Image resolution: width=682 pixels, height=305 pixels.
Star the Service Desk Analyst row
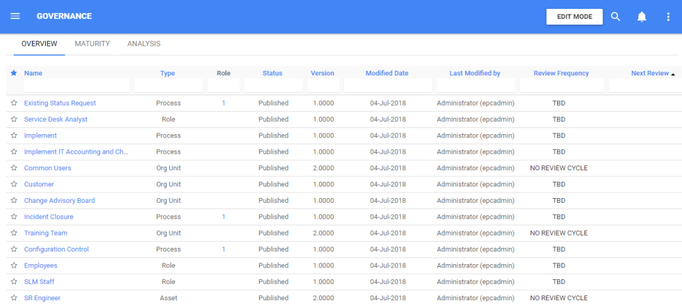pyautogui.click(x=14, y=120)
